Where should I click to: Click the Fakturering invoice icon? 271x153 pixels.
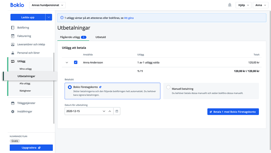point(13,36)
